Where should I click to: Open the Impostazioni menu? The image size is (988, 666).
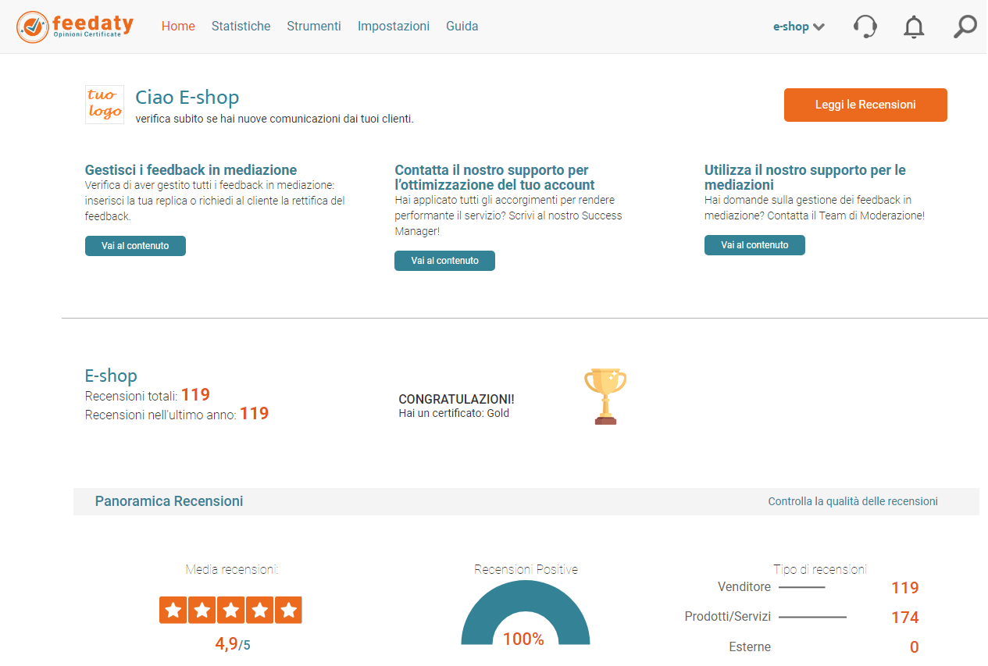[394, 27]
